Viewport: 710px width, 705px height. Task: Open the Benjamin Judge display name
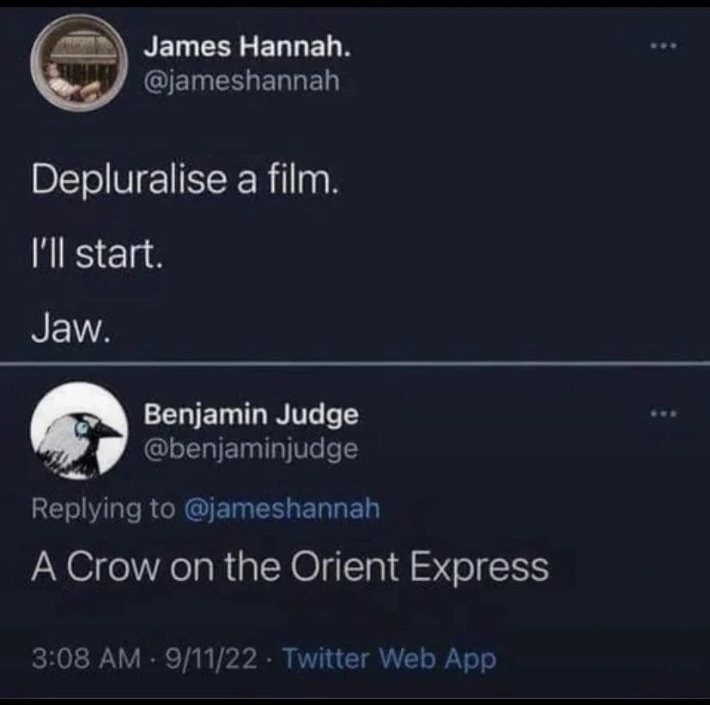click(x=252, y=414)
